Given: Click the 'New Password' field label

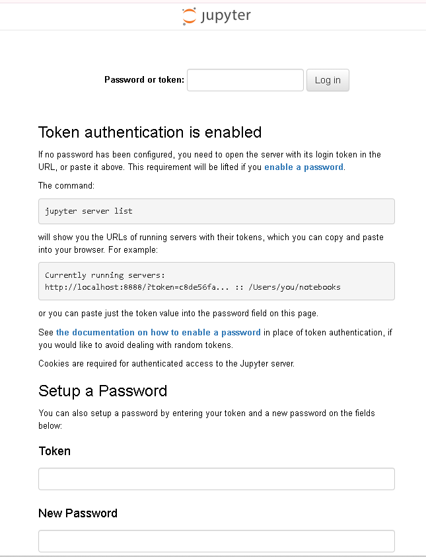Looking at the screenshot, I should (77, 513).
